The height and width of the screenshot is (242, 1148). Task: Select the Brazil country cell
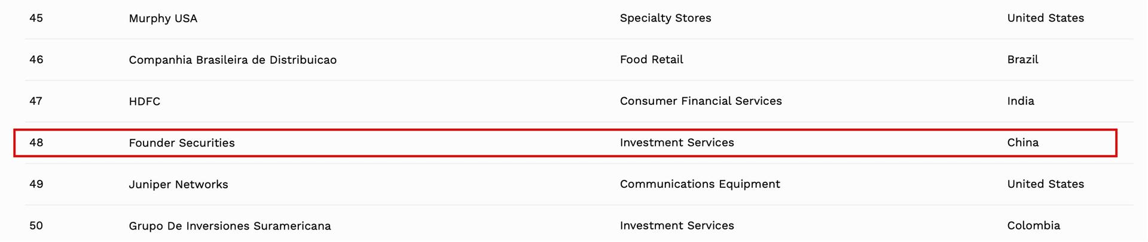1022,60
